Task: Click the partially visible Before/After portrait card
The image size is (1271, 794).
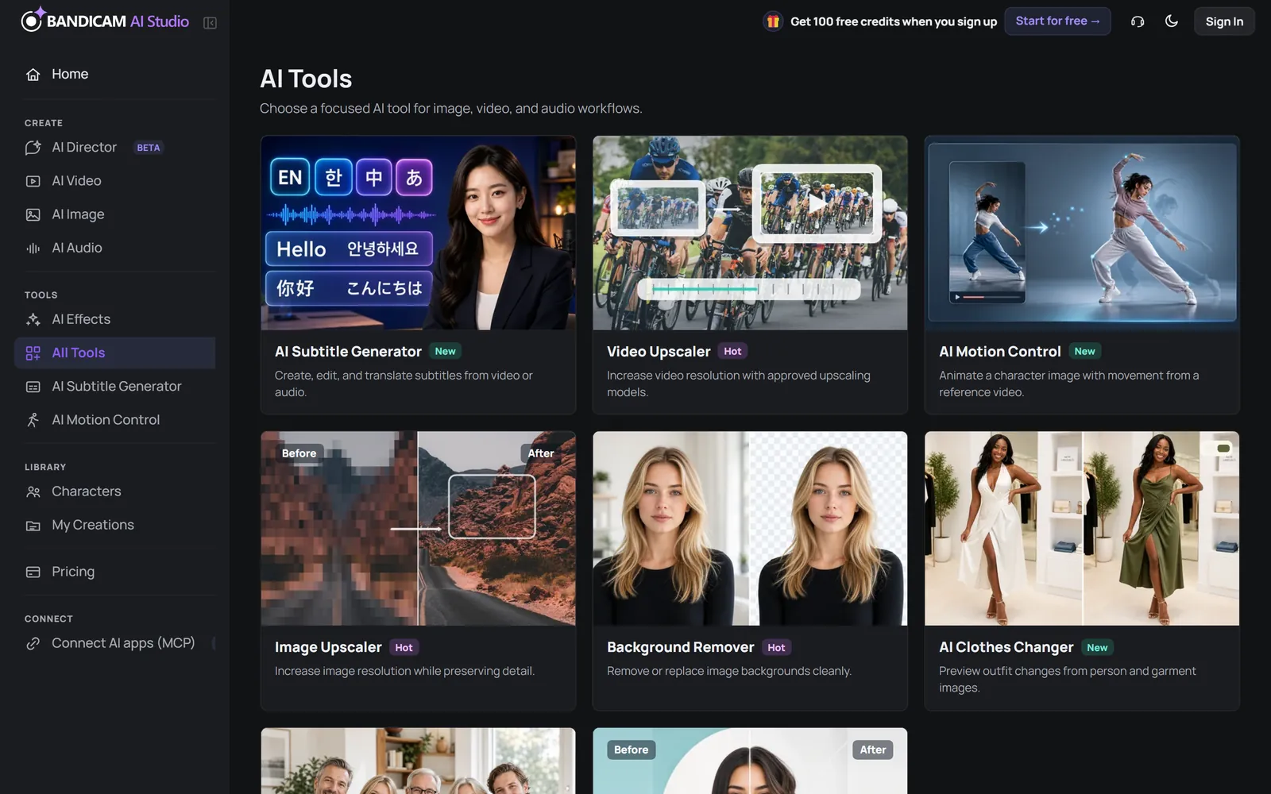Action: pos(750,761)
